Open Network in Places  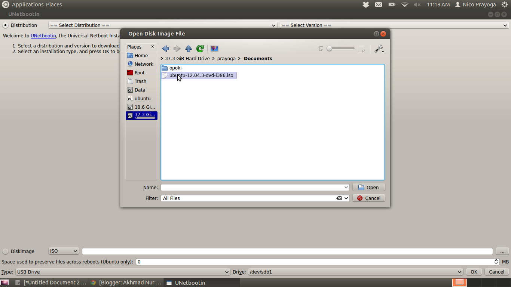(141, 64)
